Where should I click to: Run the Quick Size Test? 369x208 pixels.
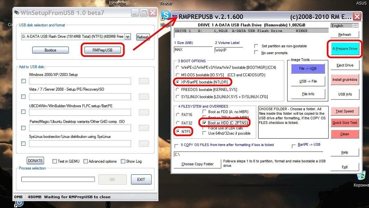(345, 123)
